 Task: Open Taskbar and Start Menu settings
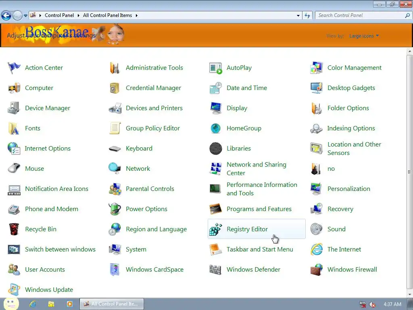(x=260, y=249)
